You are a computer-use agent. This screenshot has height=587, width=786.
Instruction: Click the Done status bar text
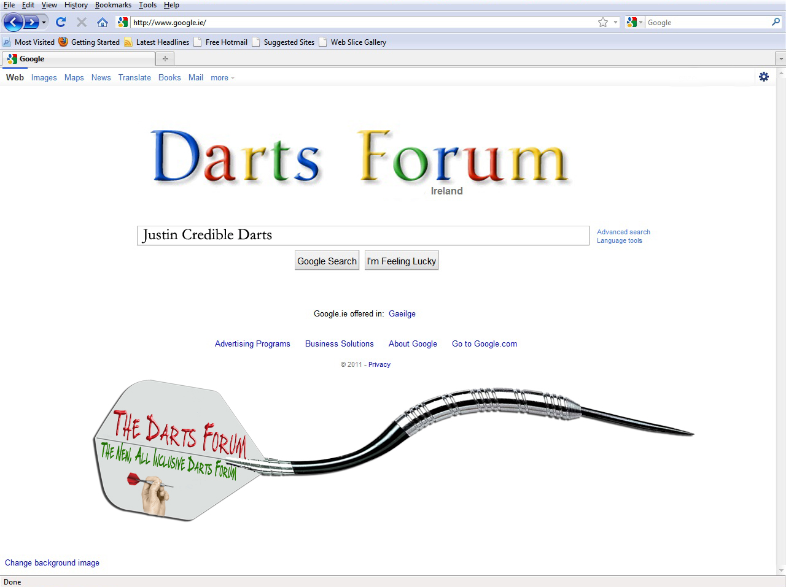(x=12, y=581)
